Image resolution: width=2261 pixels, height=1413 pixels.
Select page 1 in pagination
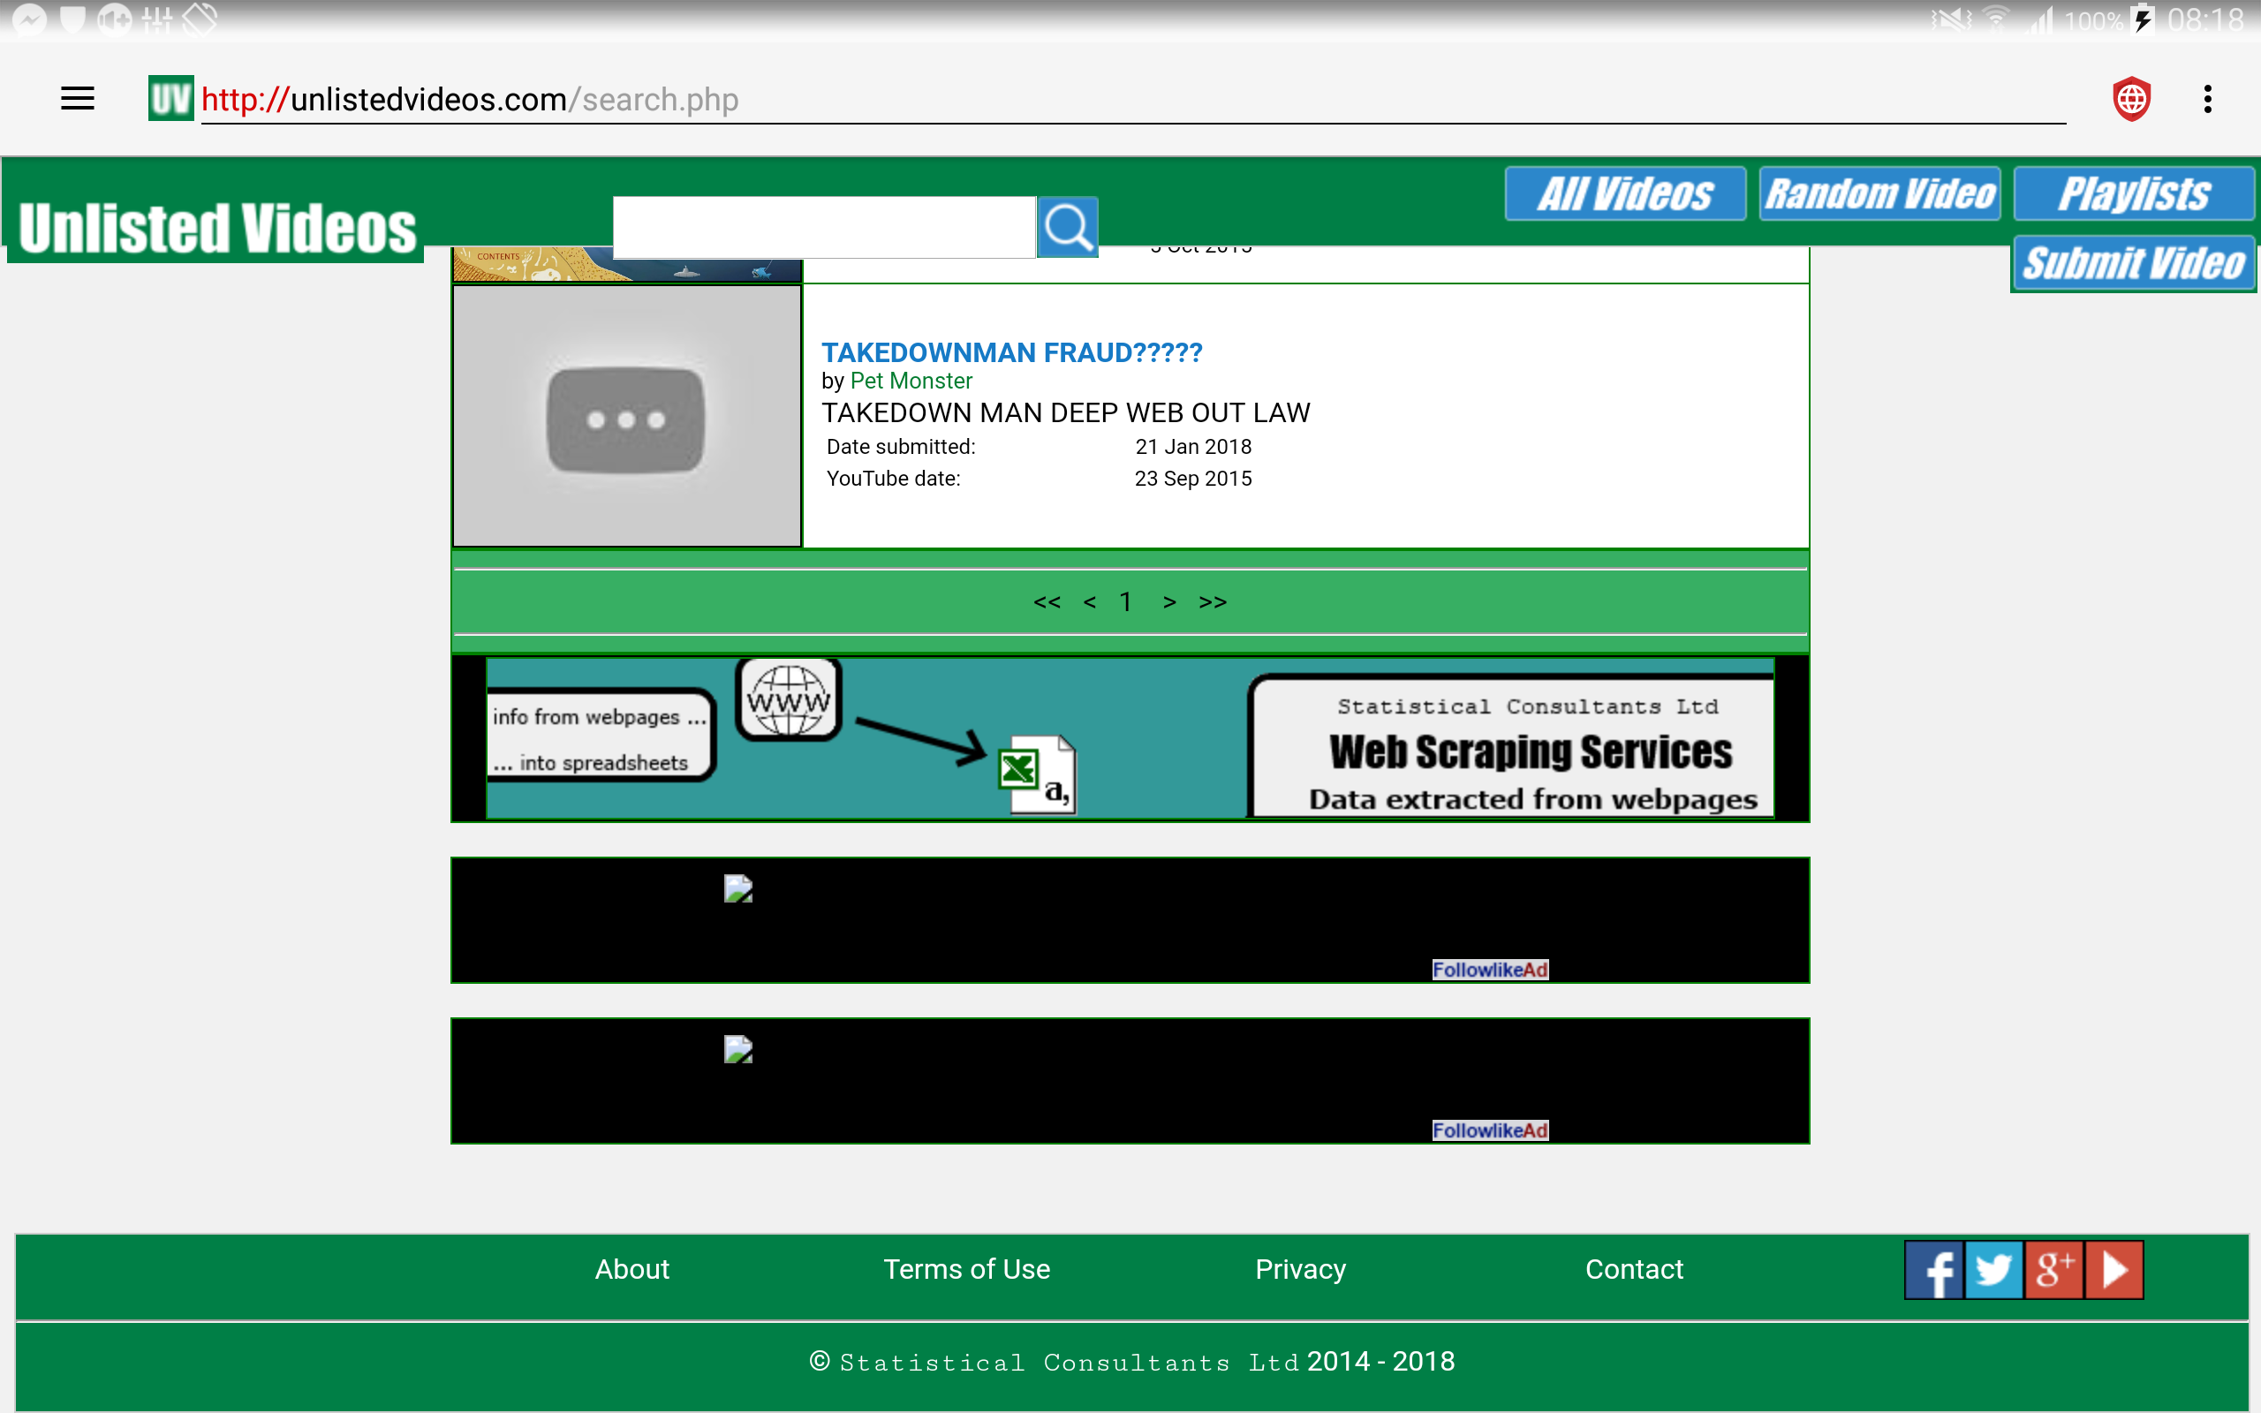[x=1126, y=601]
